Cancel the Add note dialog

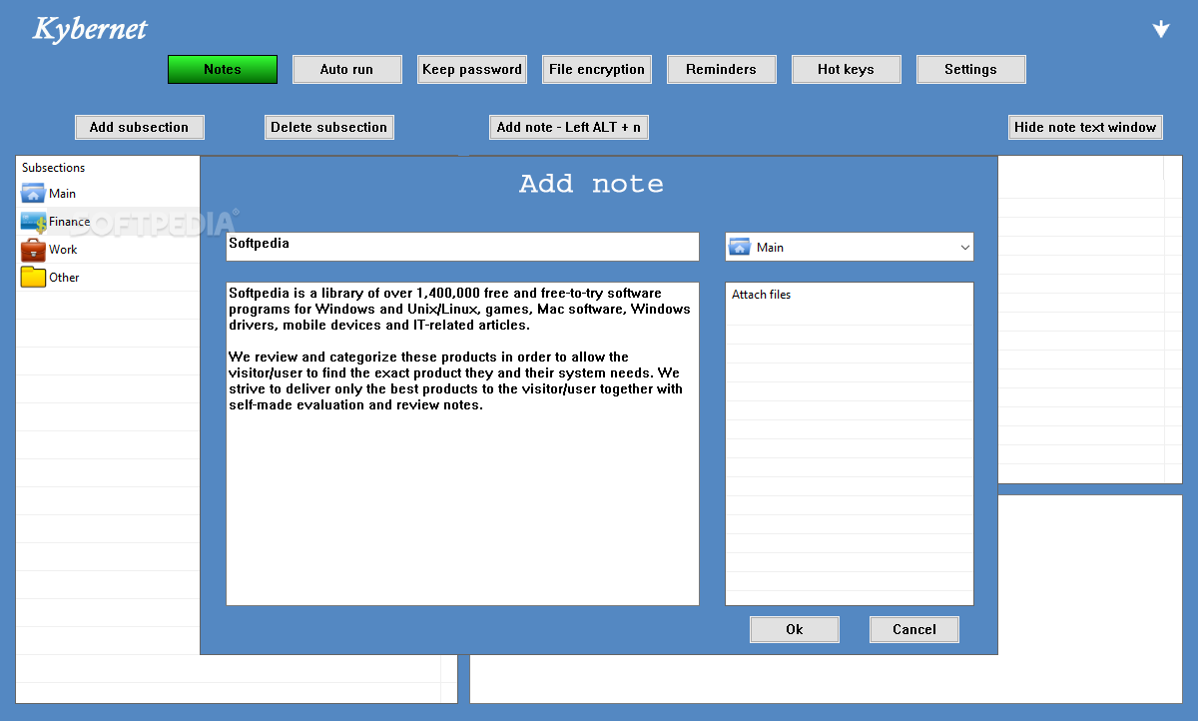click(x=914, y=629)
